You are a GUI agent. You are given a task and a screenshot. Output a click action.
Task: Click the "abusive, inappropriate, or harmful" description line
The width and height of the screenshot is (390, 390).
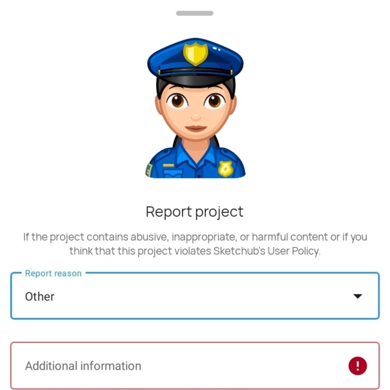click(x=195, y=237)
